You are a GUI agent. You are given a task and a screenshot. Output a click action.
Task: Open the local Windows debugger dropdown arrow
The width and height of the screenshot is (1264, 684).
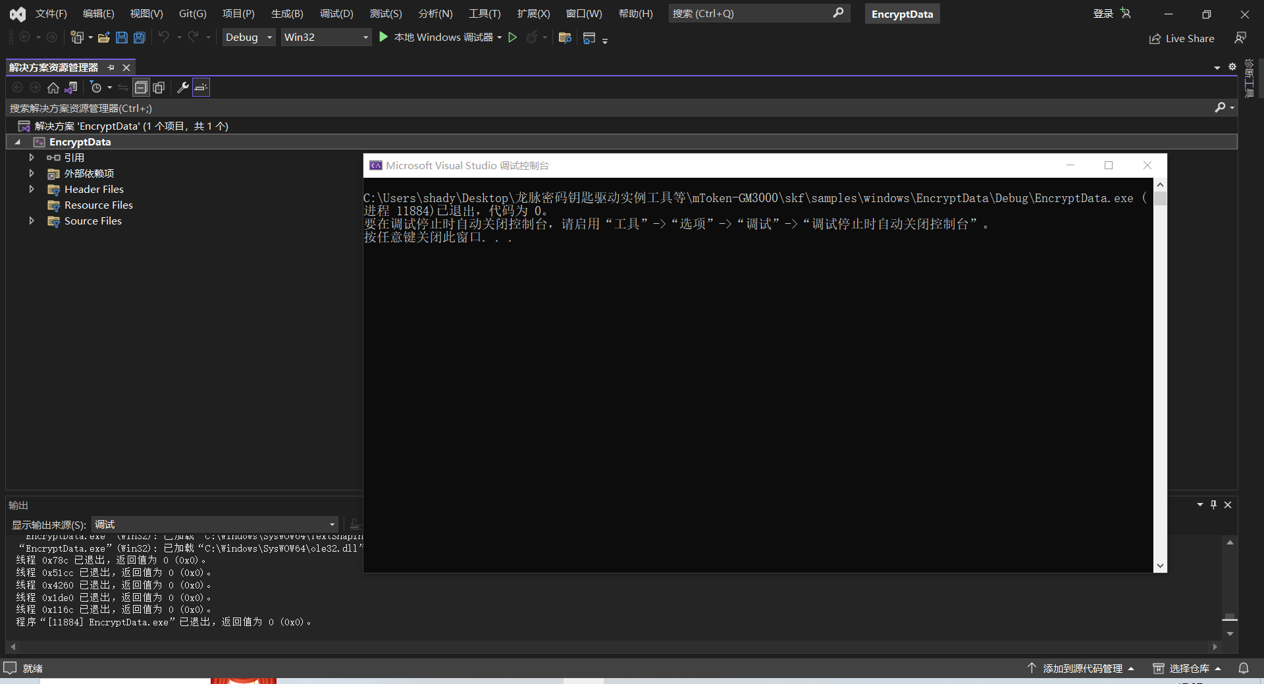(500, 38)
